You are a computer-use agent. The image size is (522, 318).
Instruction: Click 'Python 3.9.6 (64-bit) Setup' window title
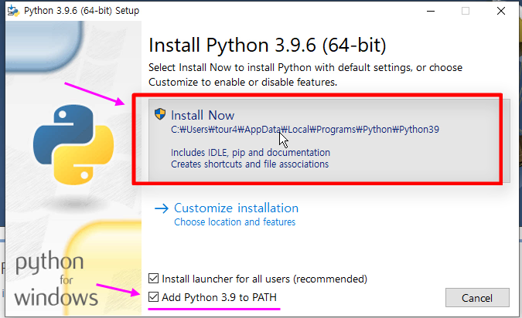(81, 11)
